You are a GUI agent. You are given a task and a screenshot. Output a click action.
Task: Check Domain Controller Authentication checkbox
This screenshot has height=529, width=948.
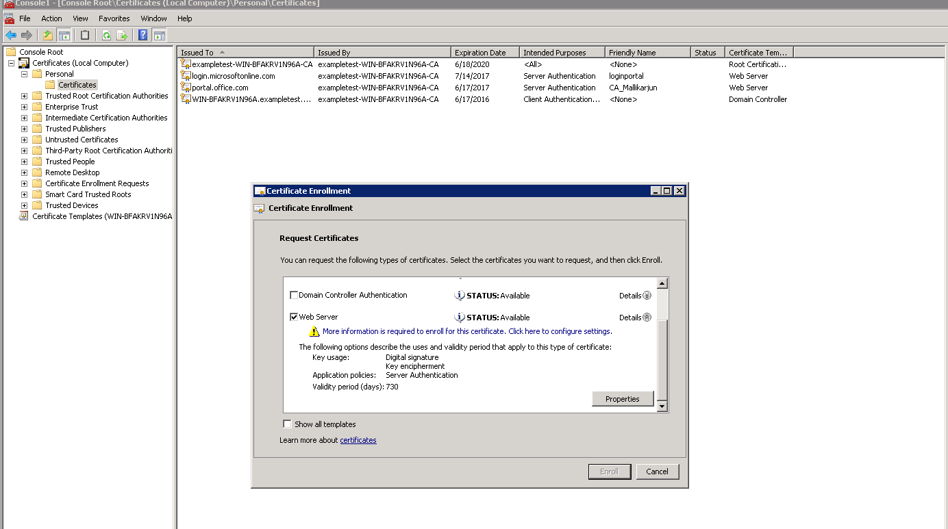(x=294, y=295)
